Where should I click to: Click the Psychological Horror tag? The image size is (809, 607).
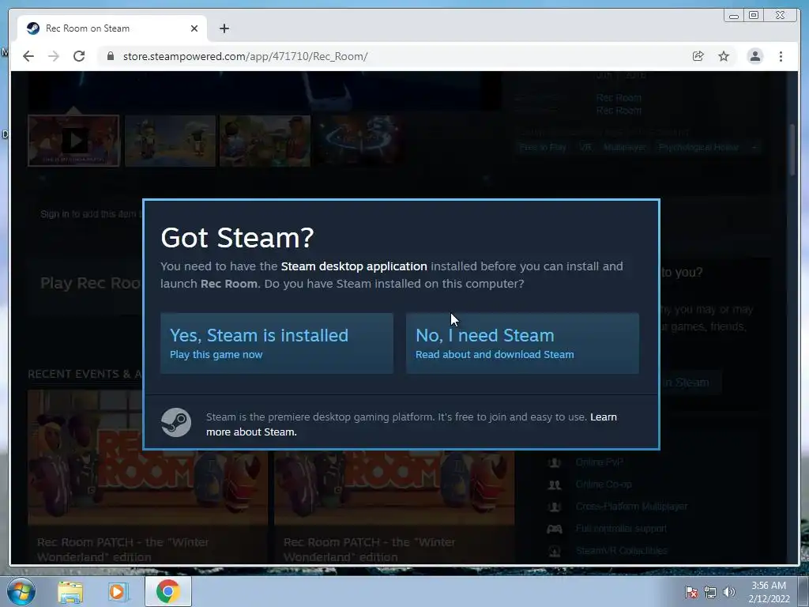[x=698, y=148]
